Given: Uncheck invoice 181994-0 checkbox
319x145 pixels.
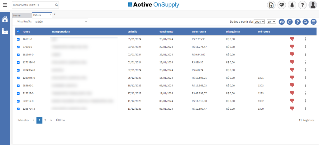Looking at the screenshot, I should [18, 55].
